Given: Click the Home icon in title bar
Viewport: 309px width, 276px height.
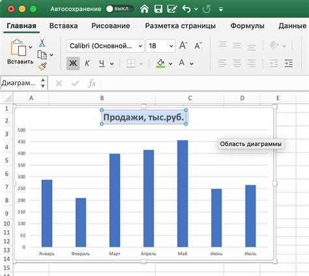Looking at the screenshot, I should (145, 9).
